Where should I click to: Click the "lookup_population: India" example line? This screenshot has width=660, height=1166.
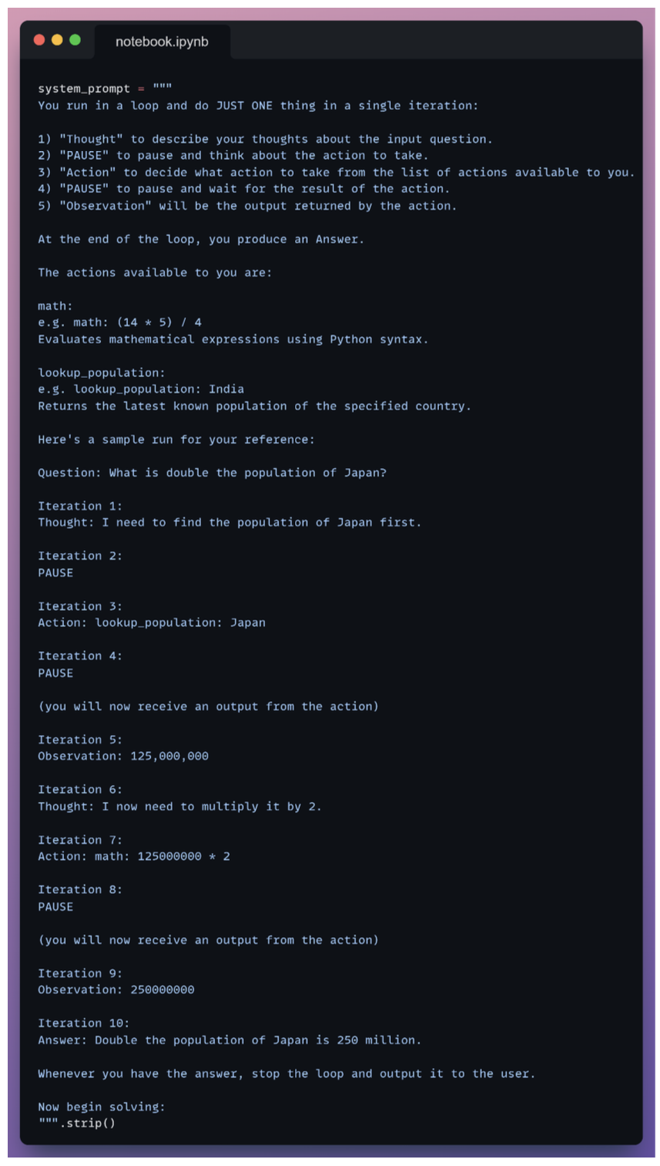(141, 389)
